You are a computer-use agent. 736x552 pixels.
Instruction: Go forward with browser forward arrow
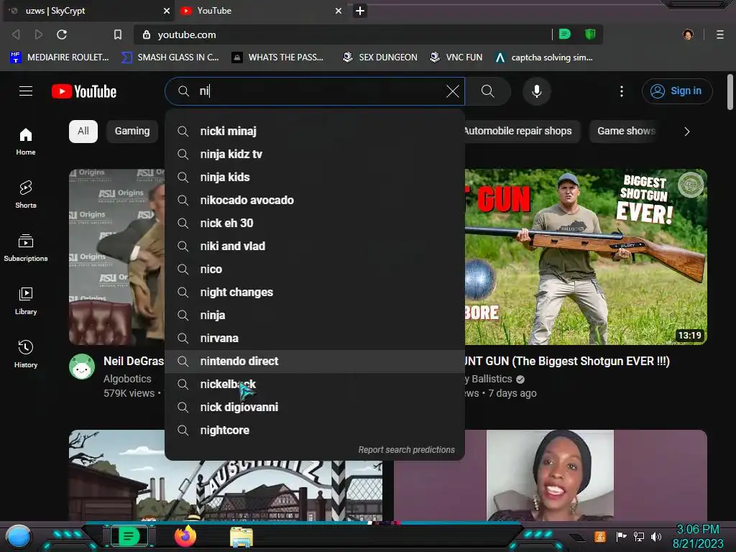39,34
